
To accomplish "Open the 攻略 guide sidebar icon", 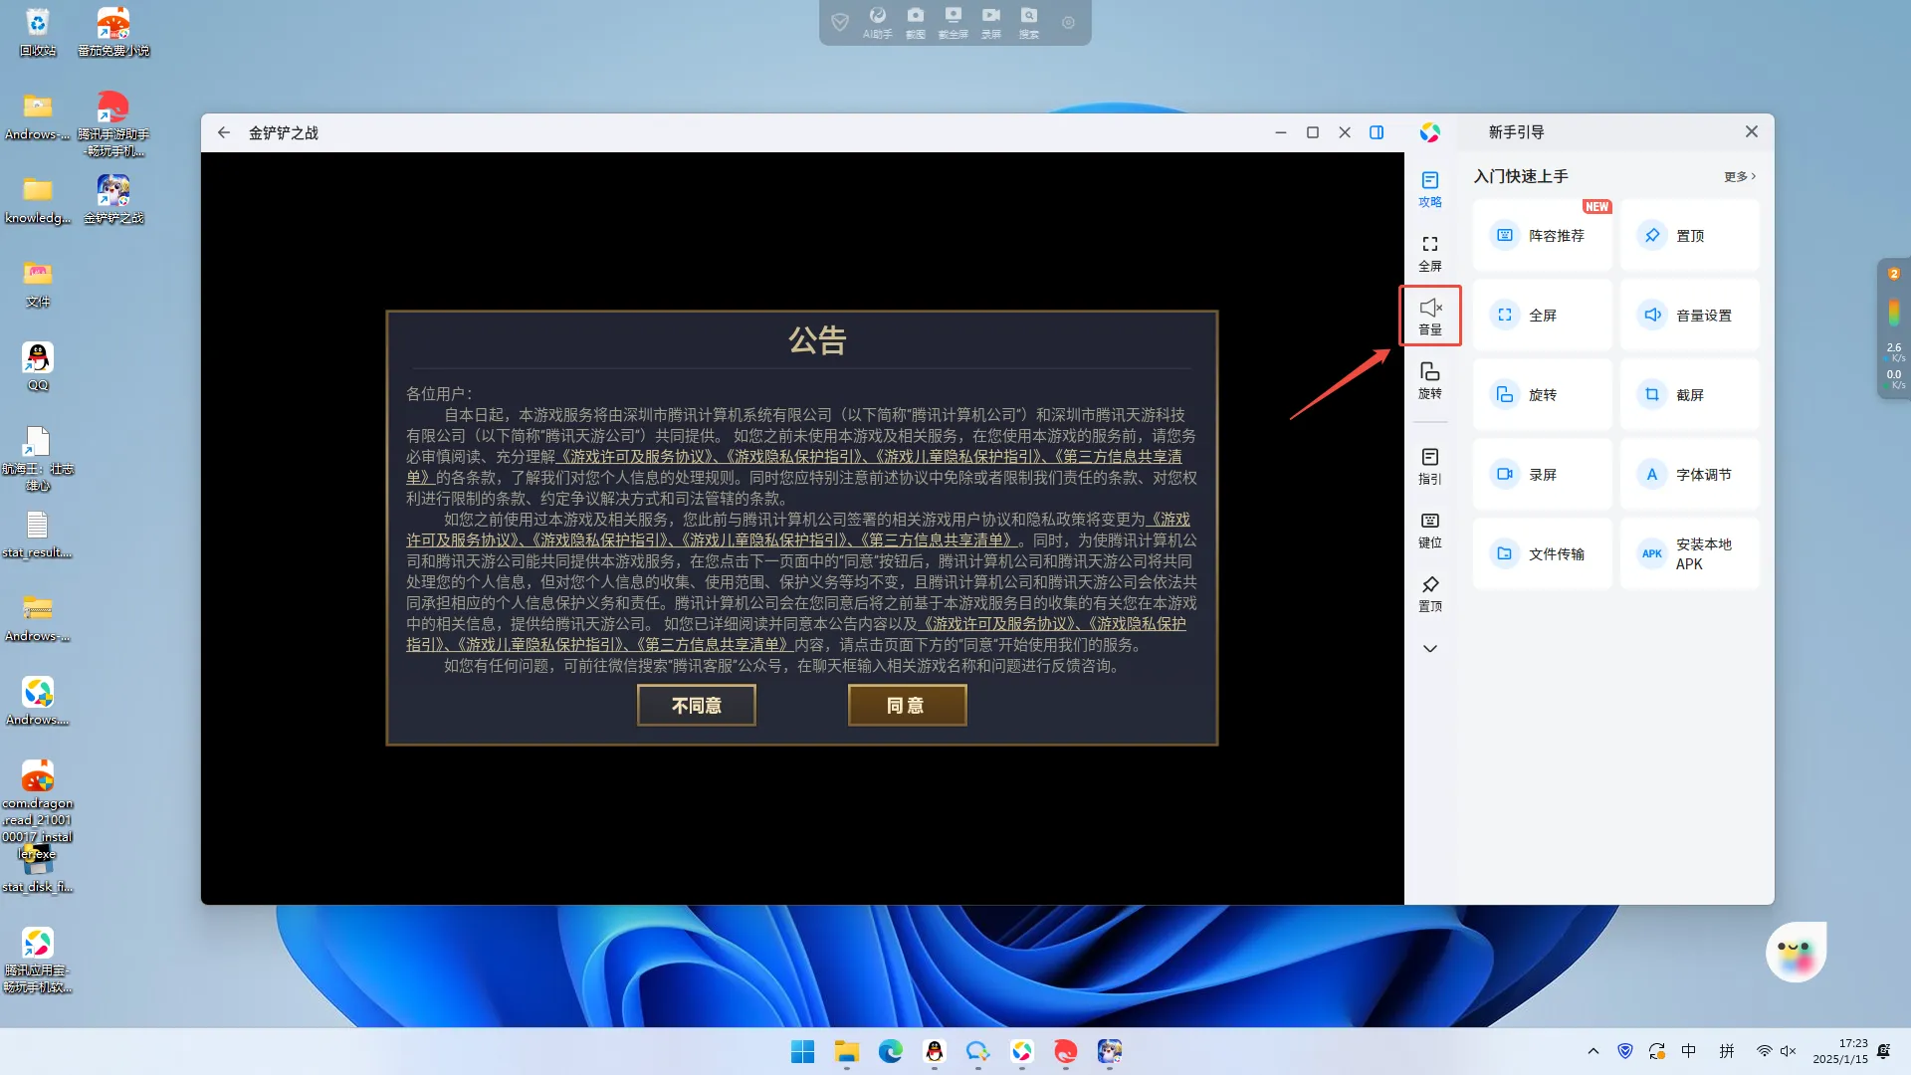I will coord(1429,189).
